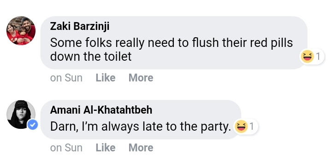Click the 'on Sun' timestamp under Zaki's comment
This screenshot has height=167, width=332.
click(66, 78)
